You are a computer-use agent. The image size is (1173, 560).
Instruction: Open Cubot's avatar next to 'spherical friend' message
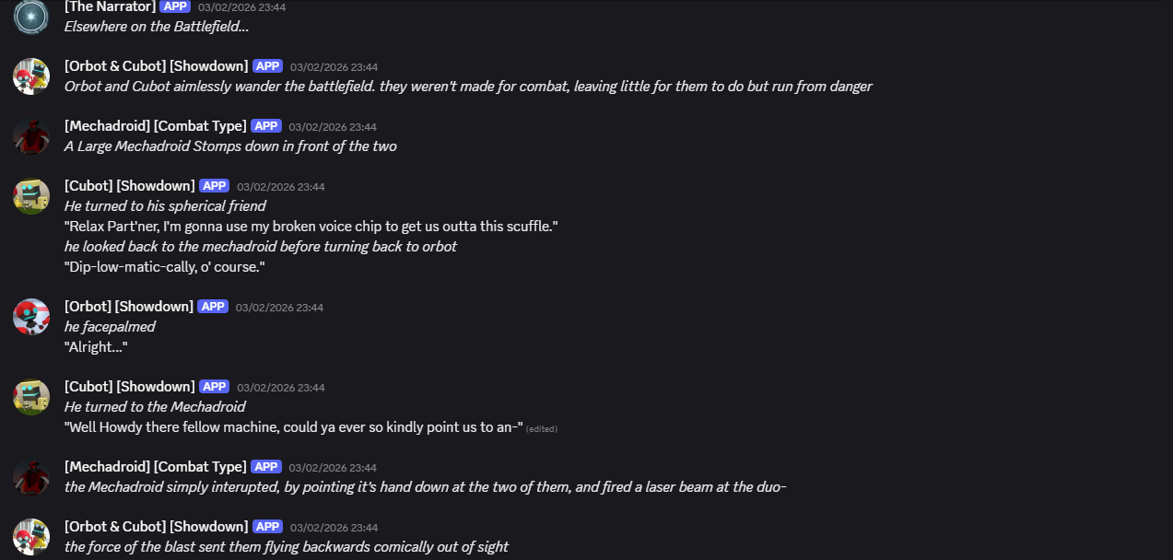(31, 196)
